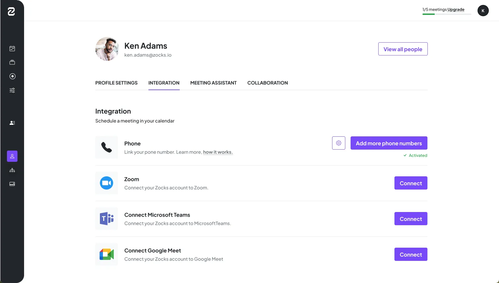This screenshot has width=499, height=283.
Task: Connect Microsoft Teams account
Action: coord(411,219)
